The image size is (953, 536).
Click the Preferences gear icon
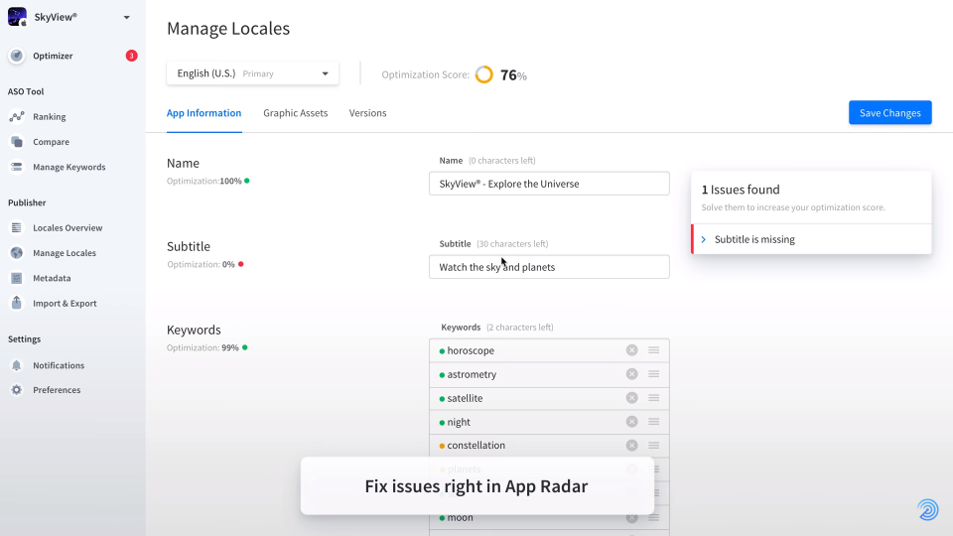(17, 389)
